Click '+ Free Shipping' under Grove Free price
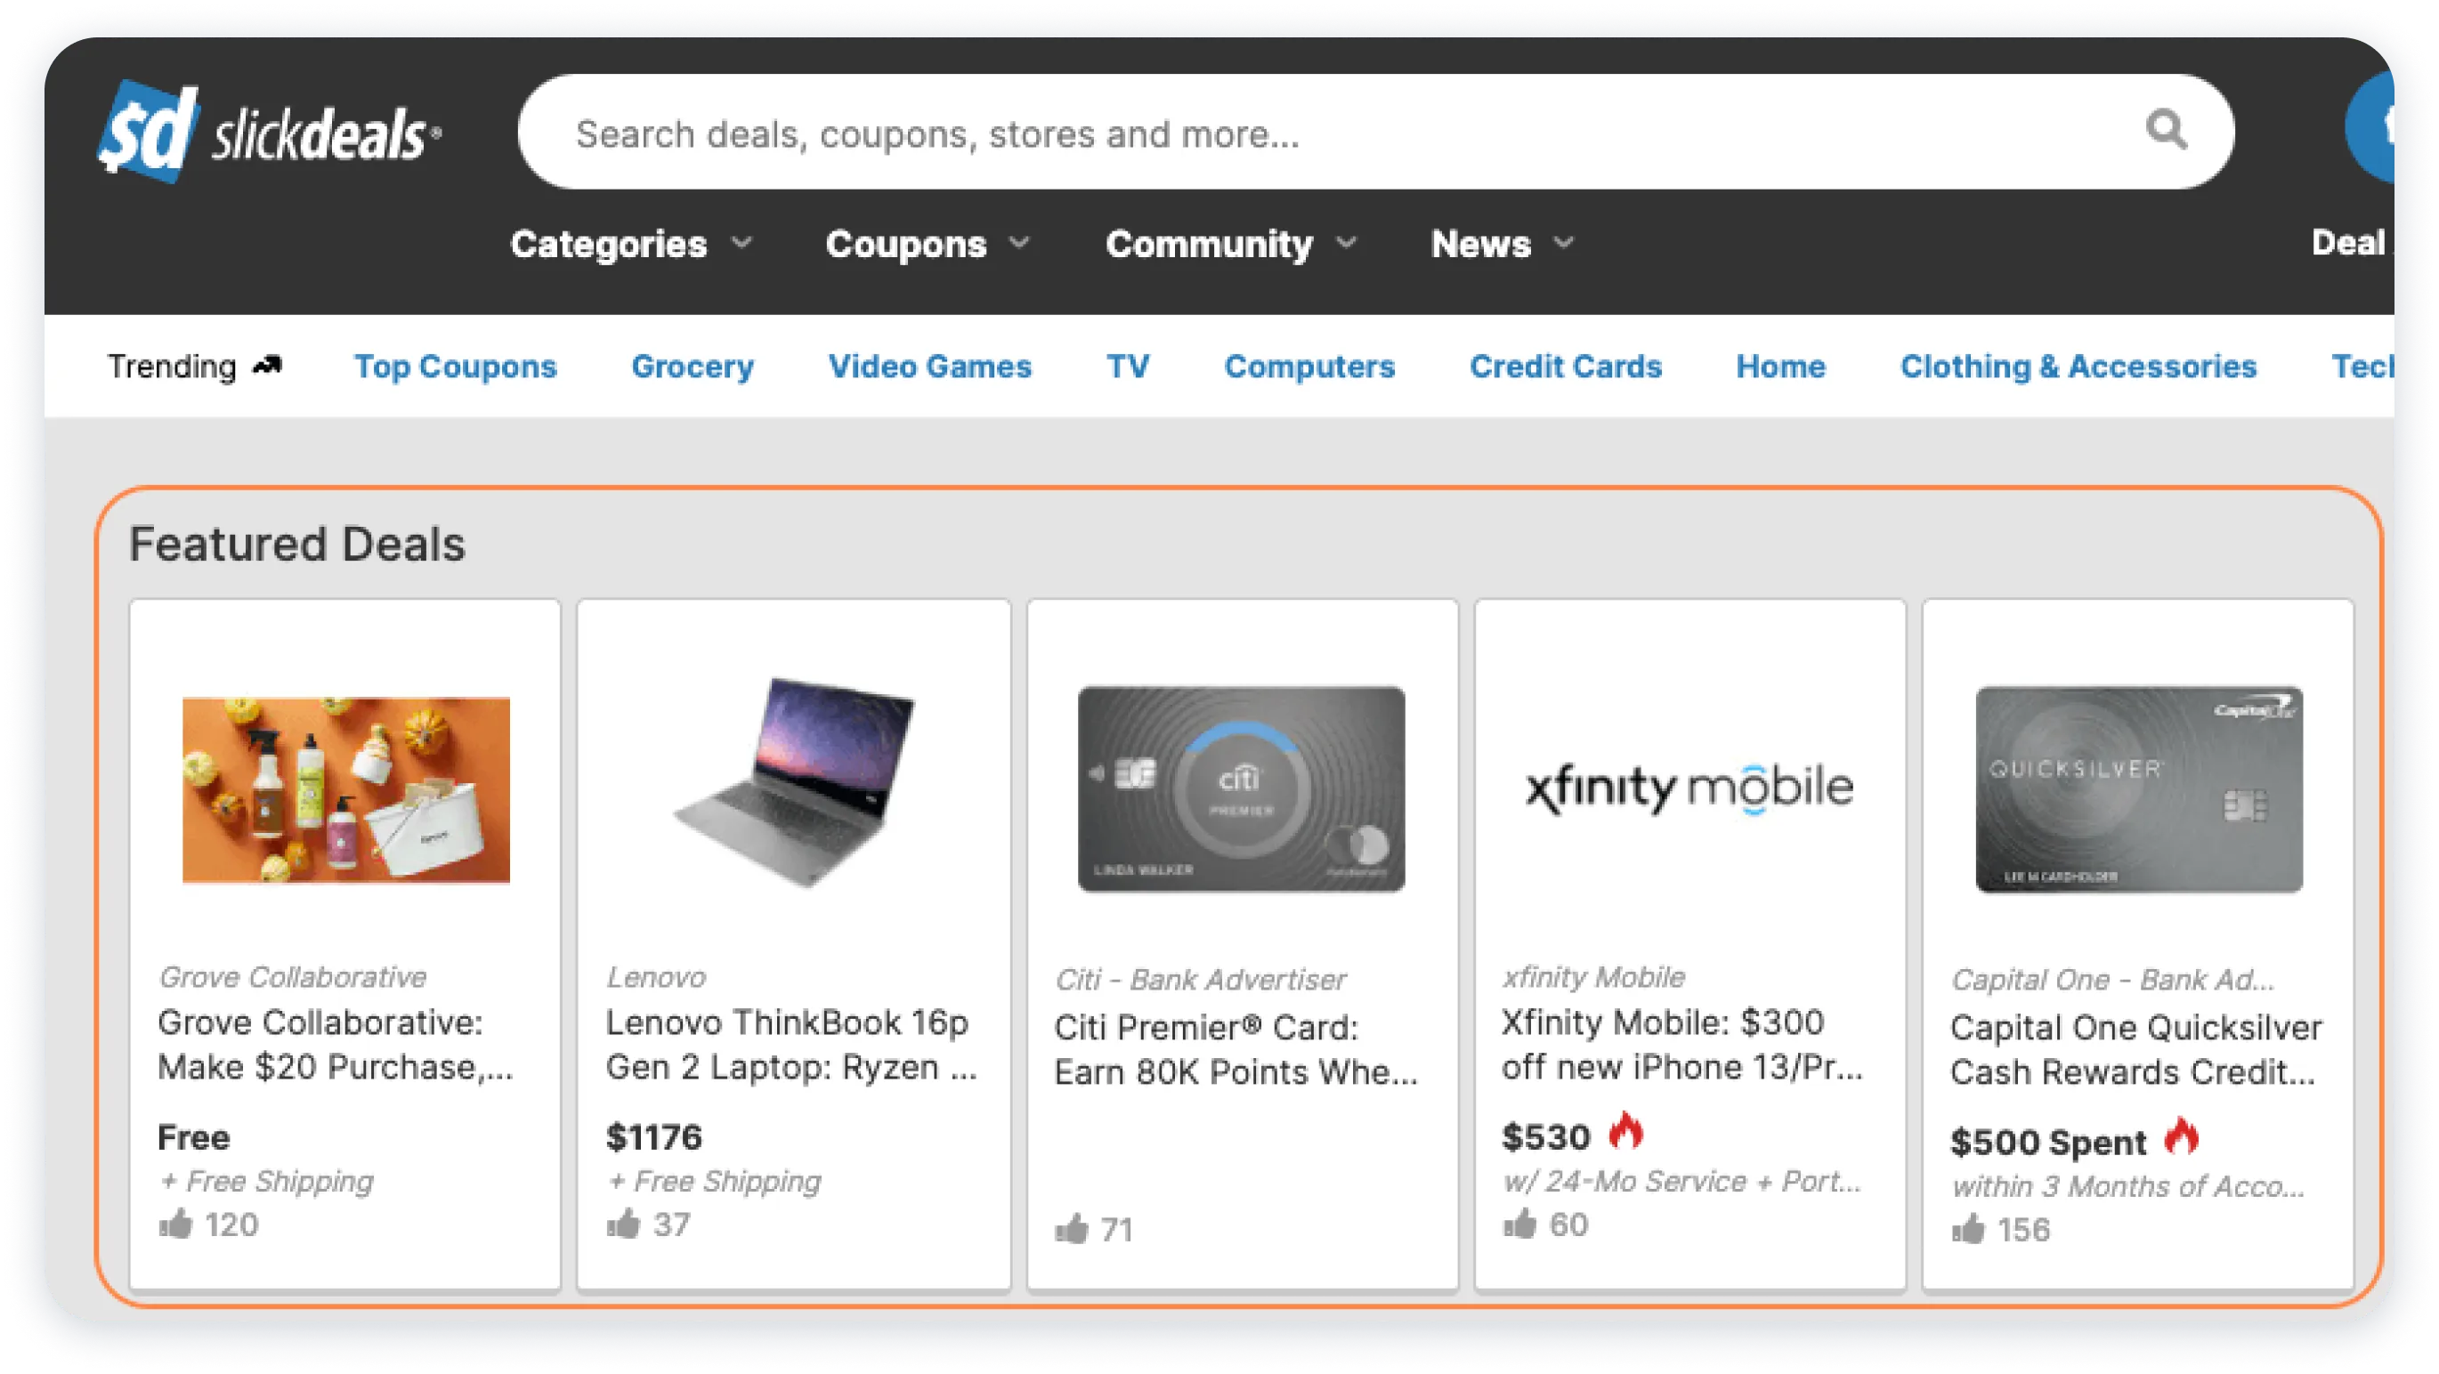 (x=266, y=1181)
